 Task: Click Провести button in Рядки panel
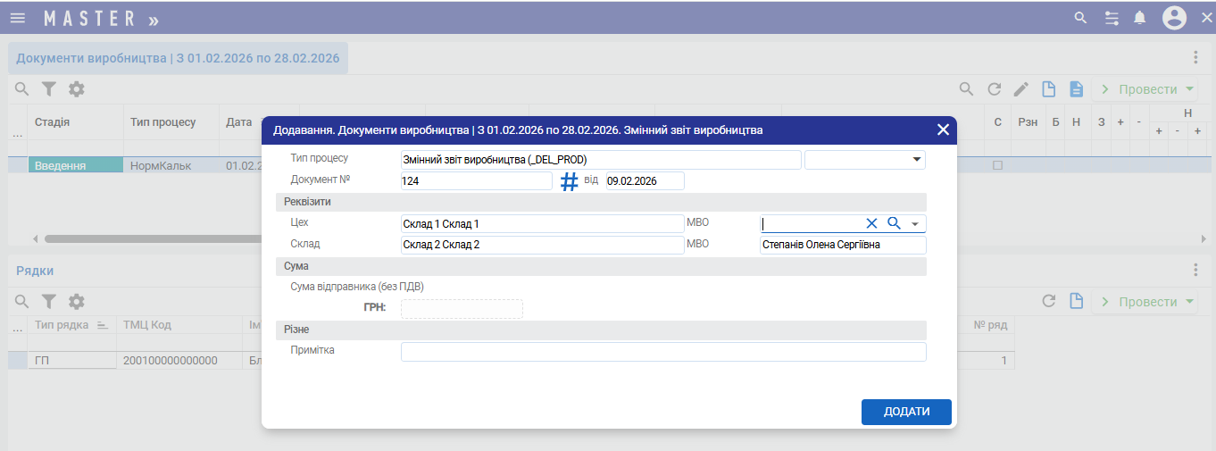click(1139, 302)
